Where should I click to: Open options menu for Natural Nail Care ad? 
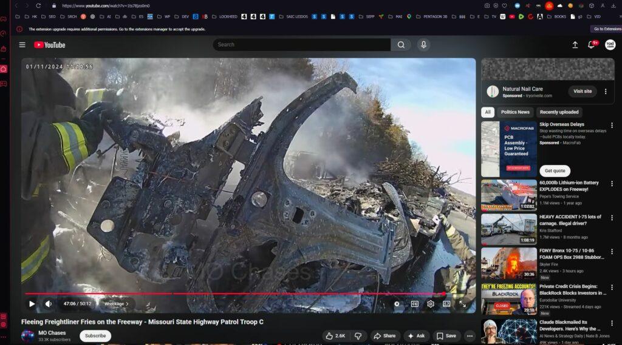[605, 92]
